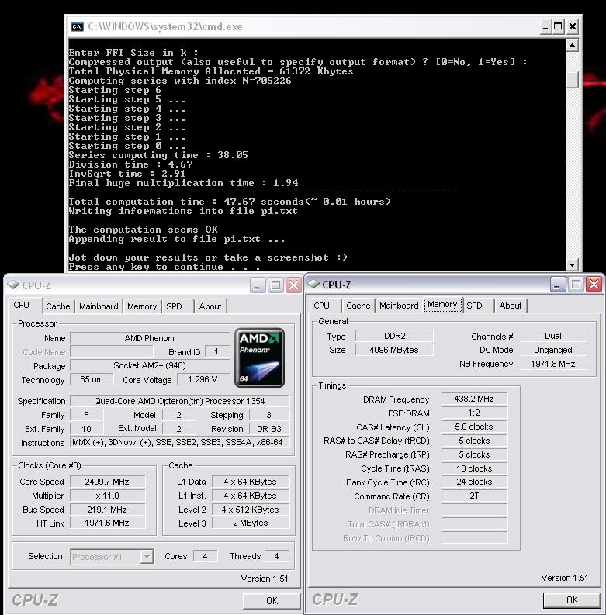Click the AMD Phenom processor logo
Image resolution: width=606 pixels, height=615 pixels.
point(259,358)
